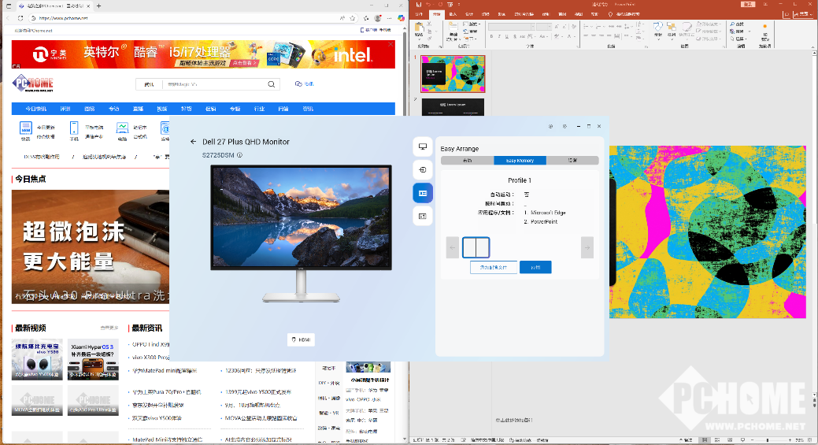Toggle Underline in PowerPoint font group
Screen dimensions: 818x445
(506, 36)
